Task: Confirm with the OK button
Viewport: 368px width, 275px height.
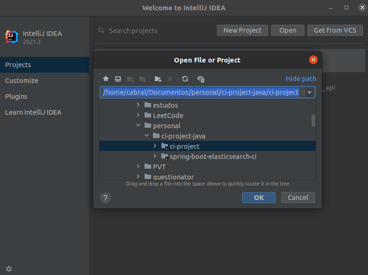Action: (259, 198)
